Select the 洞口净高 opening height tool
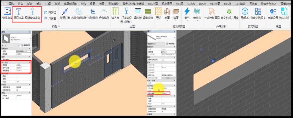Viewport: 293px width, 118px height. [x=18, y=14]
